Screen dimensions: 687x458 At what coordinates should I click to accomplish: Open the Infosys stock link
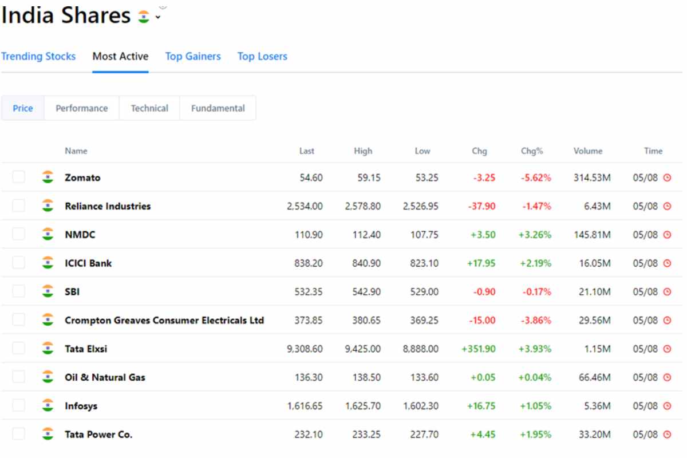coord(81,406)
